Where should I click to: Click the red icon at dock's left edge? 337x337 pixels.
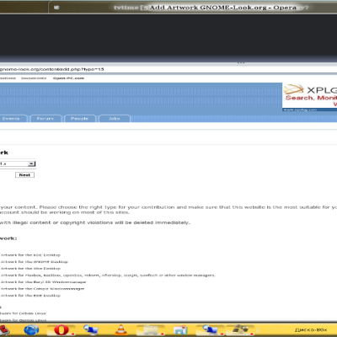pyautogui.click(x=4, y=330)
